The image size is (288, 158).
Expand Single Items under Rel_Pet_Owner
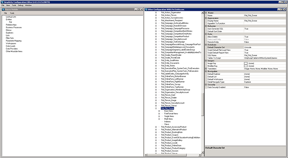pos(159,116)
